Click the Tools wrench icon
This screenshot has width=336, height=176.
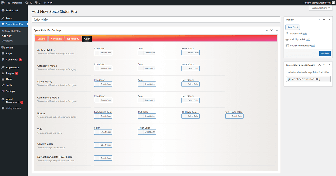pos(3,85)
